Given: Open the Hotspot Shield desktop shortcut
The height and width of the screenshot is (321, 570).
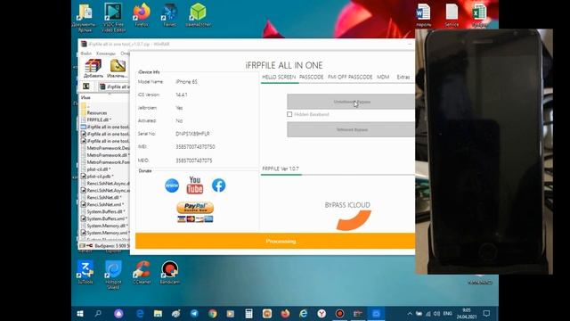Looking at the screenshot, I should point(113,275).
